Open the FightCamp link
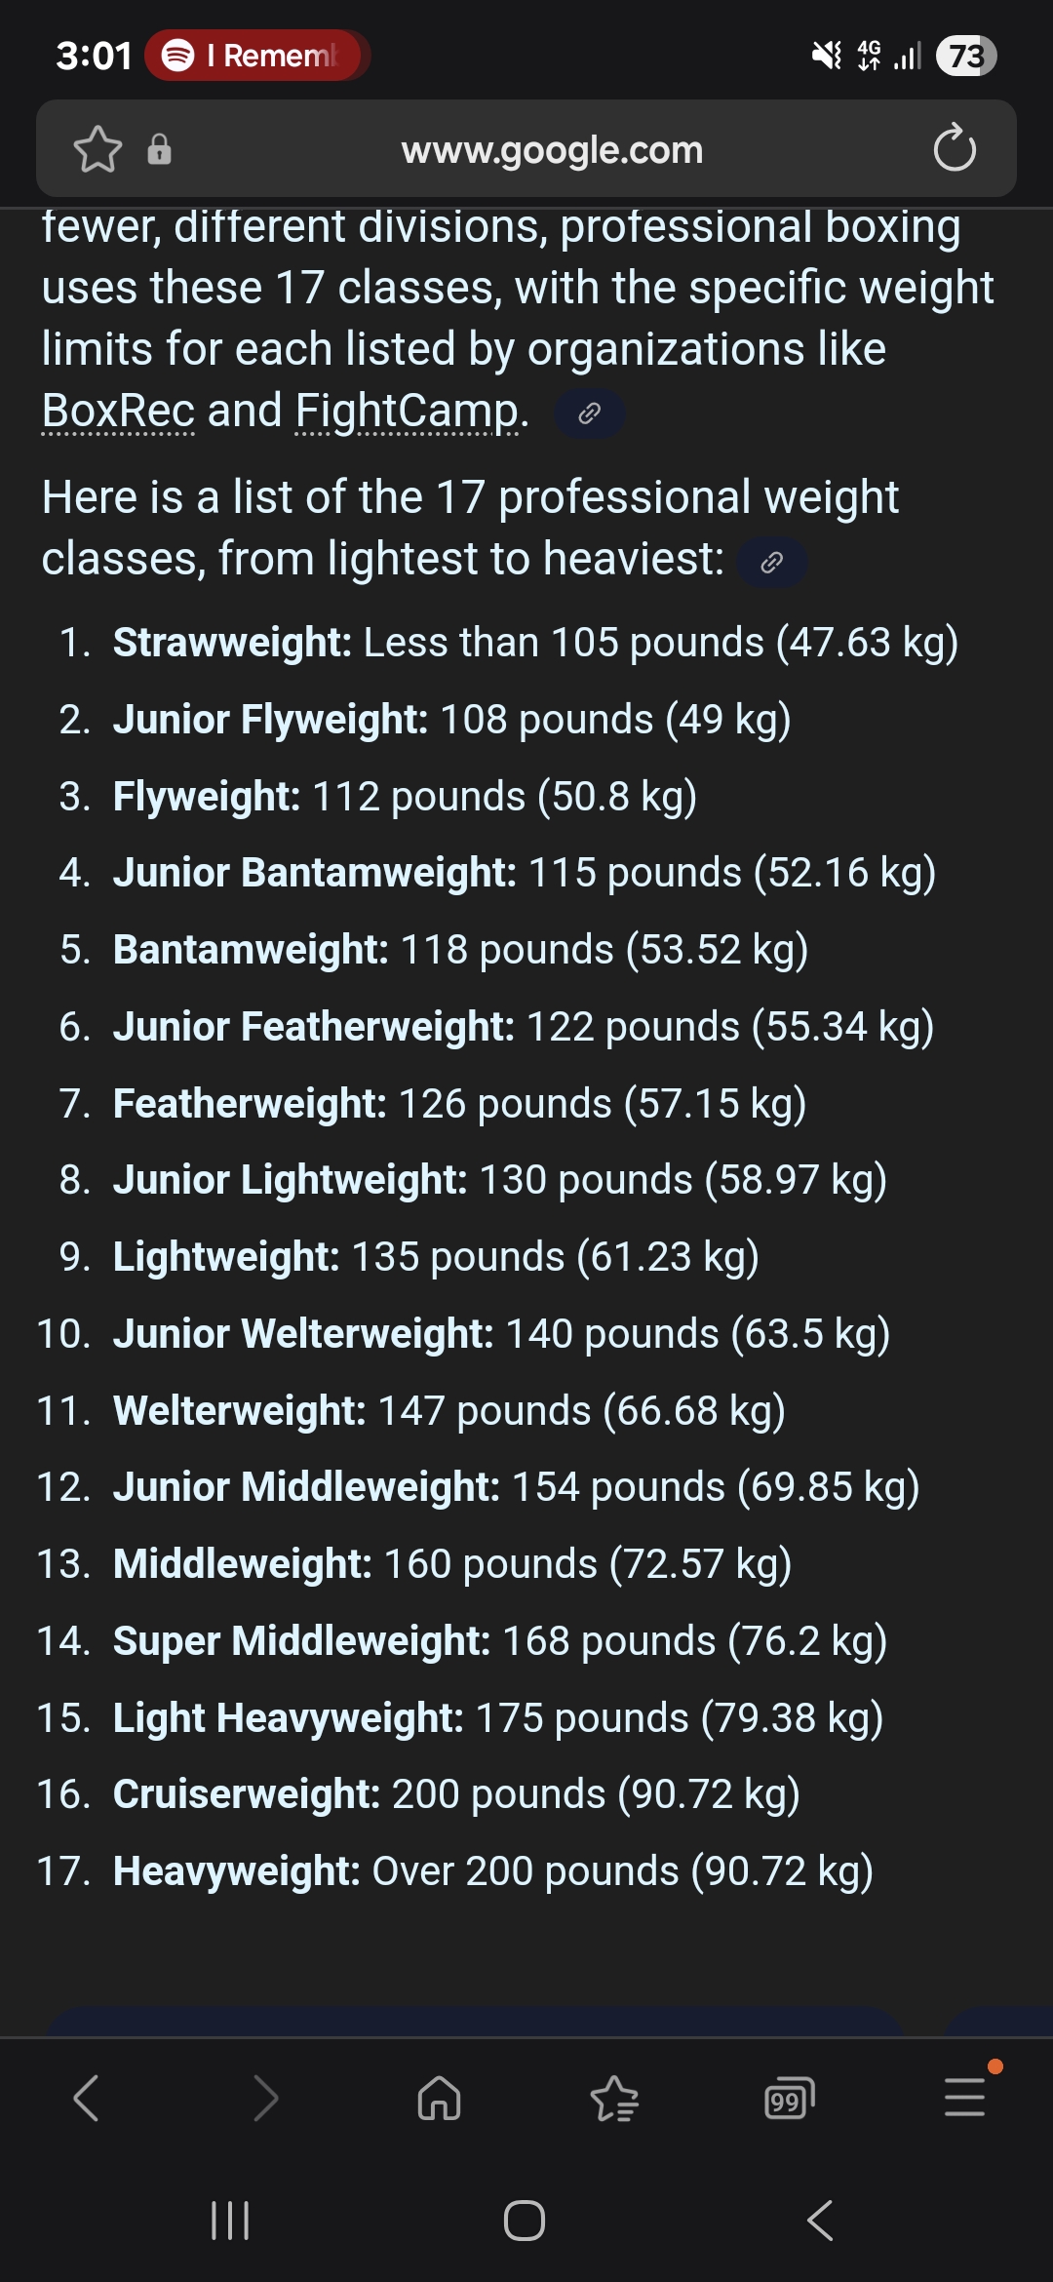 click(407, 411)
